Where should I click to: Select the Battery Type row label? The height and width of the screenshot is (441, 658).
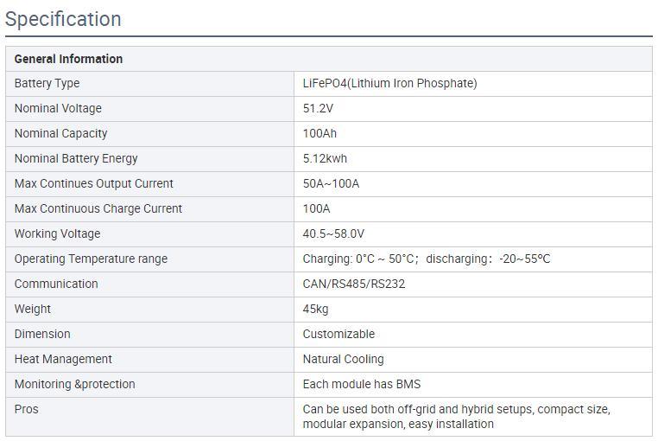[47, 84]
